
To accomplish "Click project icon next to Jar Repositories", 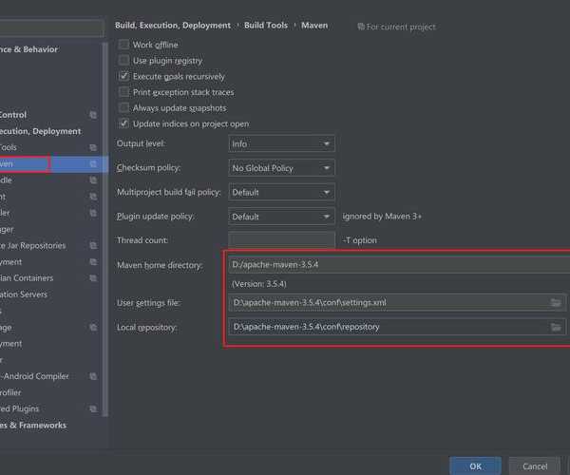I will tap(93, 245).
